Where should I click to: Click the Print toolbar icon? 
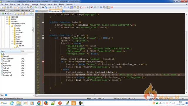[21, 7]
